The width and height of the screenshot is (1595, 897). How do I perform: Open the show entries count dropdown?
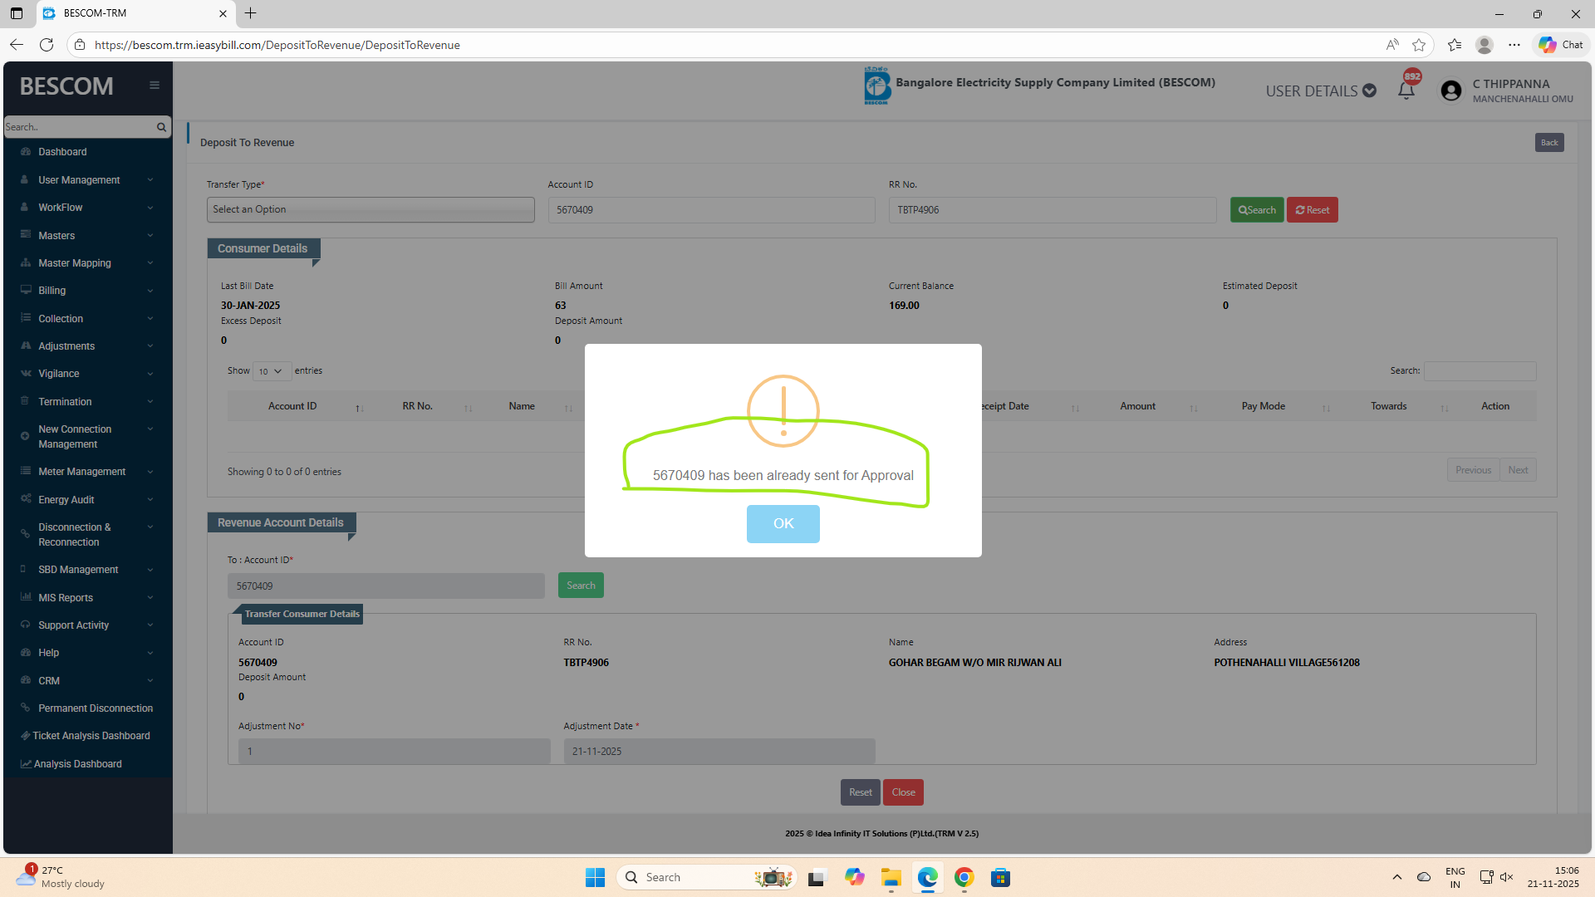tap(271, 371)
